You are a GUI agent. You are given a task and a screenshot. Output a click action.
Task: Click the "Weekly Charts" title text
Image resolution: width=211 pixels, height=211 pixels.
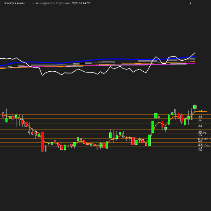14,3
